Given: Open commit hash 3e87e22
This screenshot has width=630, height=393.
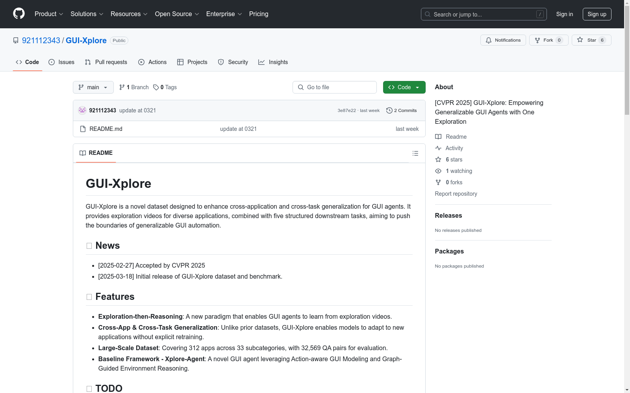Looking at the screenshot, I should (x=346, y=110).
